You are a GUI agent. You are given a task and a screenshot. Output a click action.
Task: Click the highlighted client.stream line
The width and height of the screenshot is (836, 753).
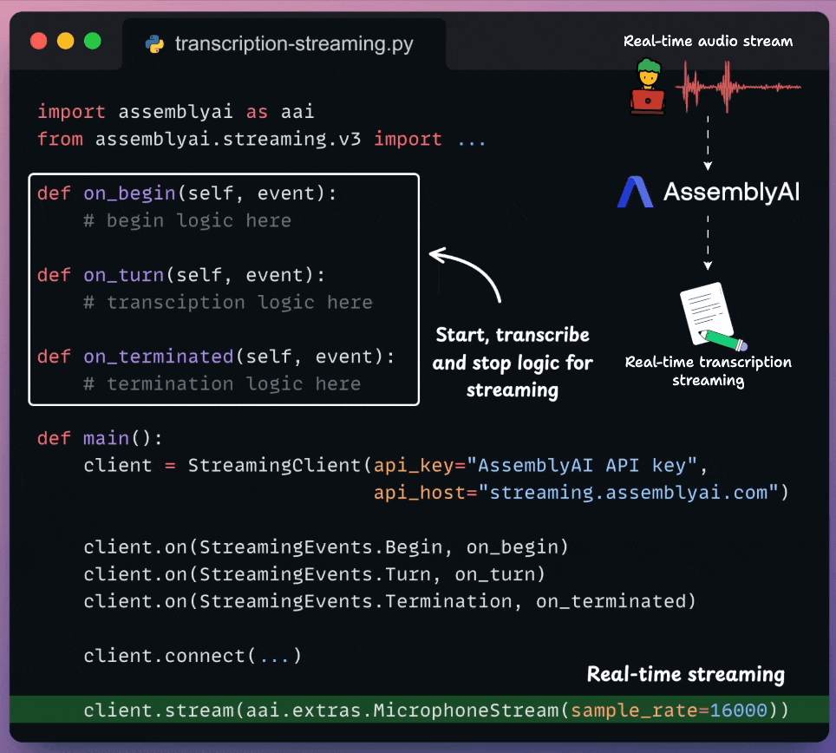click(x=419, y=710)
